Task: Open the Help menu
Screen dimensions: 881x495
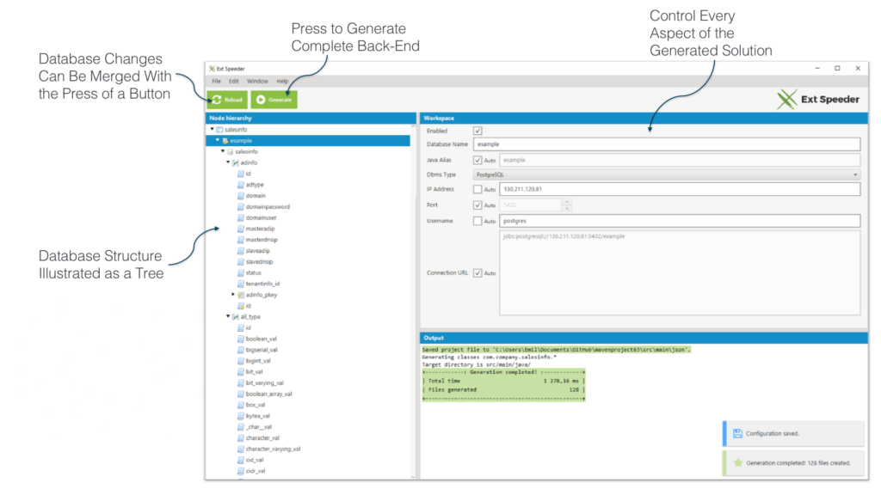Action: pos(282,82)
